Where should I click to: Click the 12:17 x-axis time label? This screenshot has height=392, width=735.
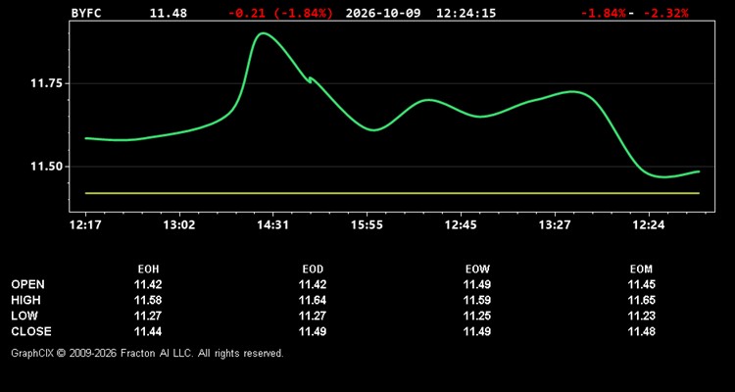coord(85,225)
